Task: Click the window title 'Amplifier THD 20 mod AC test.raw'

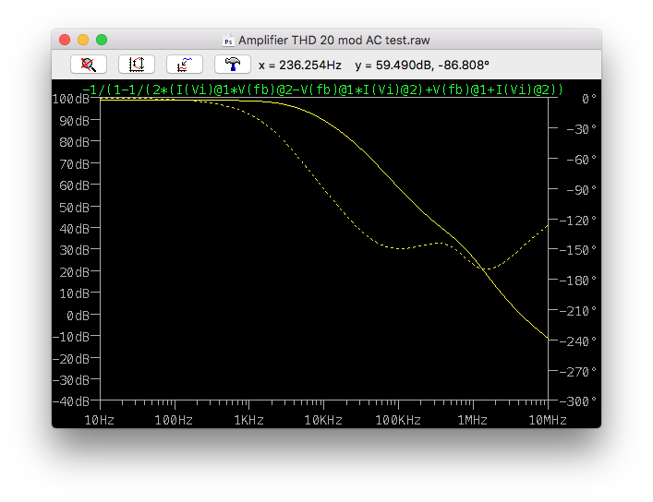Action: [x=334, y=41]
